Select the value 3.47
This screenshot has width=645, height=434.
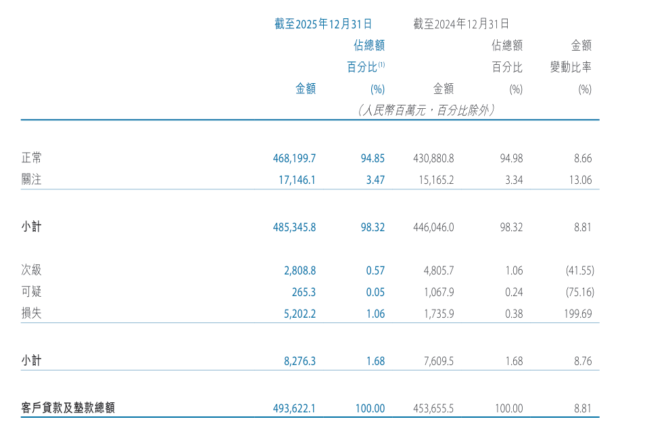pos(375,180)
